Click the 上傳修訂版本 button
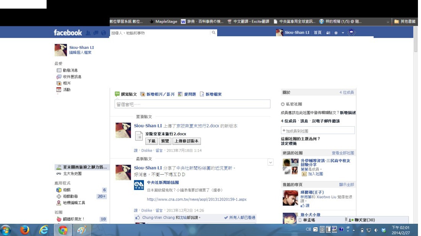421x236 pixels. [x=187, y=141]
